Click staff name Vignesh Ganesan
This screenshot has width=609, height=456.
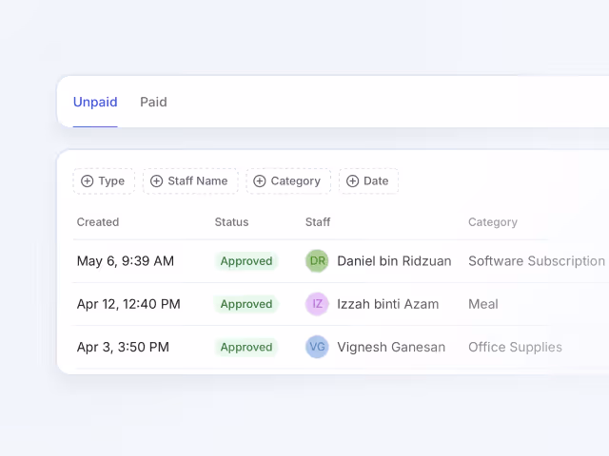[x=391, y=347]
